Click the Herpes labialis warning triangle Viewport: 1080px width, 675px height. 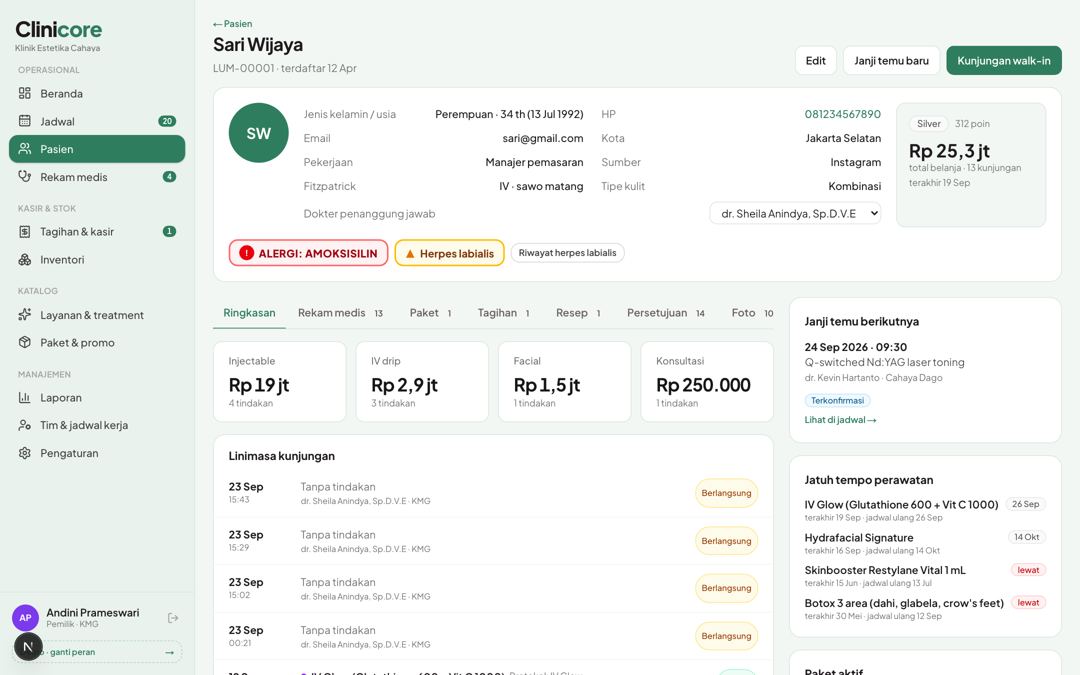click(x=410, y=253)
